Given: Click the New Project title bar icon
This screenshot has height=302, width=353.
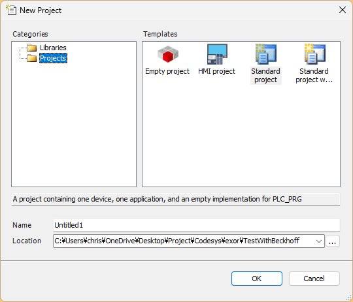Looking at the screenshot, I should [11, 10].
